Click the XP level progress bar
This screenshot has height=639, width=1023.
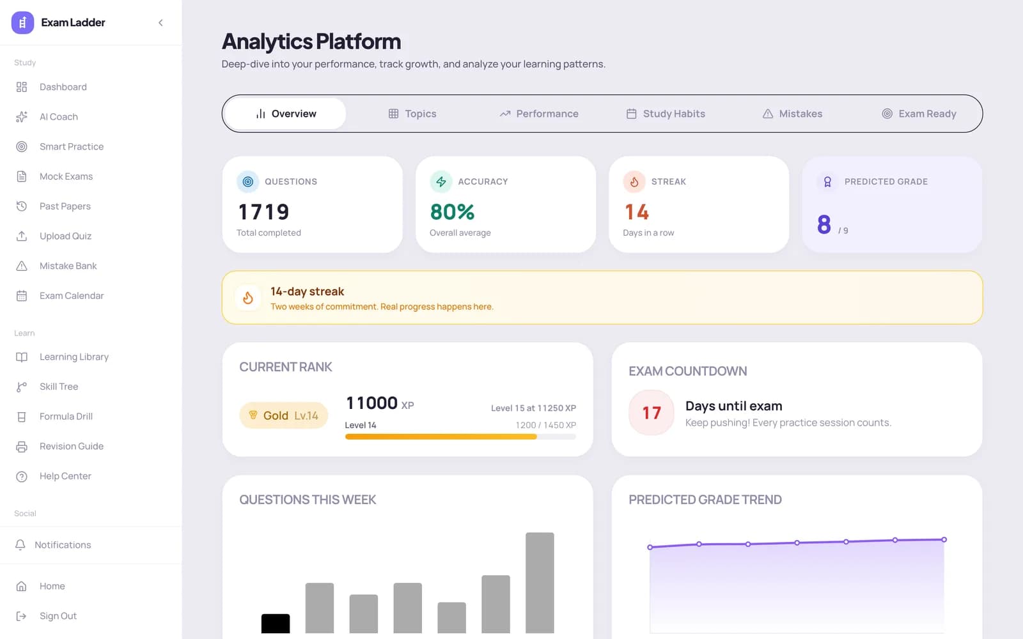tap(460, 437)
